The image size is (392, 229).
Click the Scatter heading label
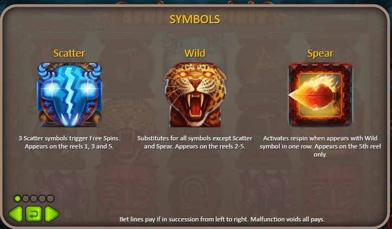69,53
